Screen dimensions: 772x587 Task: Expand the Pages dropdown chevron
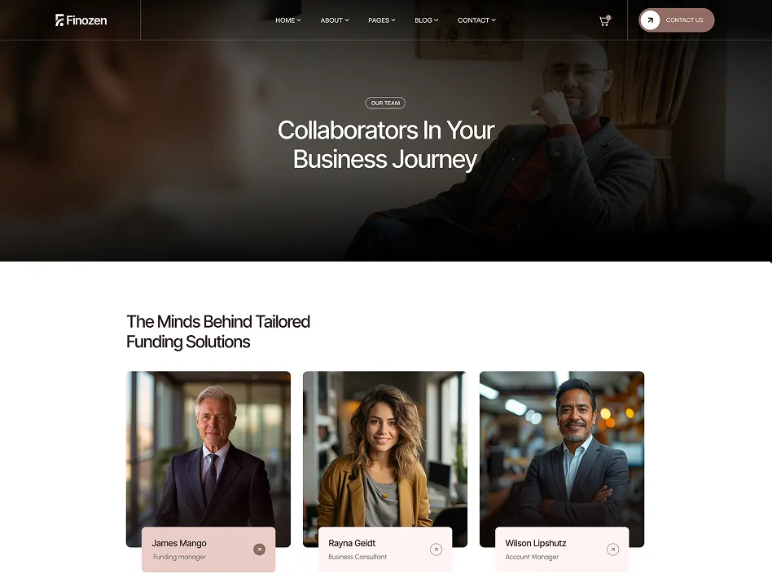point(393,20)
